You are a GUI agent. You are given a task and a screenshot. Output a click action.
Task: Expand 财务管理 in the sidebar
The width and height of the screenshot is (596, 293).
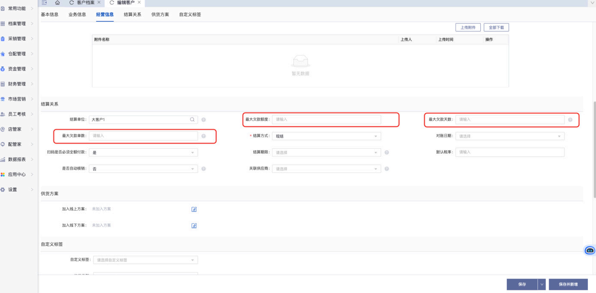coord(17,84)
